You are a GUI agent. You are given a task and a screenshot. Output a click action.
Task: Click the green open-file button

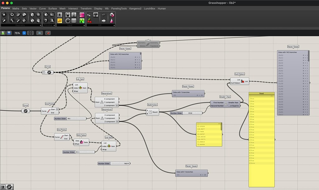[3, 33]
